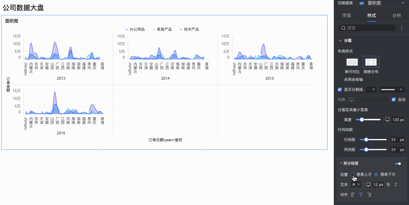Toggle bold for split label text
Screen dimensions: 409x205
[388, 184]
